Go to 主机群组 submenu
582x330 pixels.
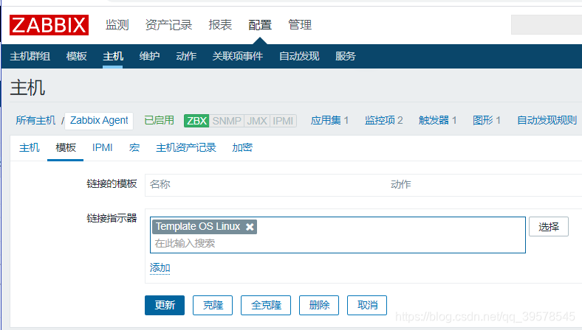30,56
